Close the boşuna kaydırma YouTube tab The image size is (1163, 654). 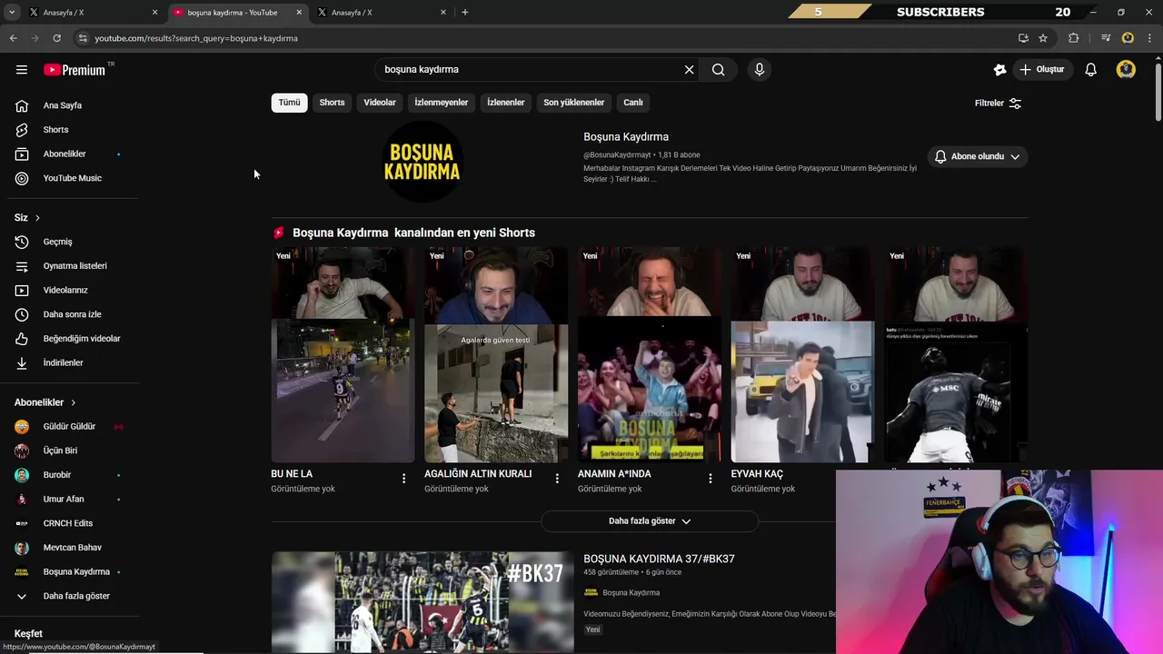click(x=299, y=12)
